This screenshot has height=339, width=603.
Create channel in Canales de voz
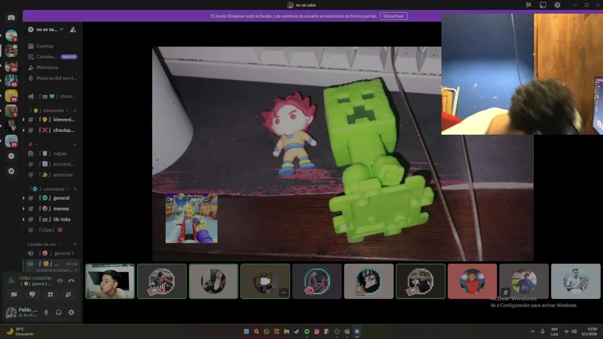click(x=75, y=244)
